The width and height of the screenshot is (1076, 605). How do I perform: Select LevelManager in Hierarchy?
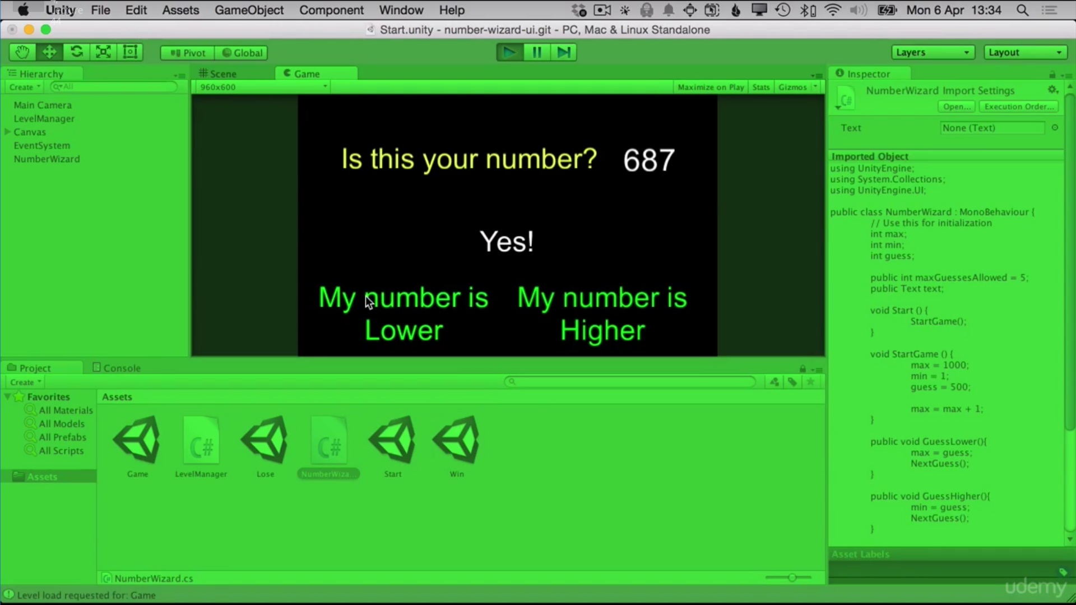(x=44, y=118)
